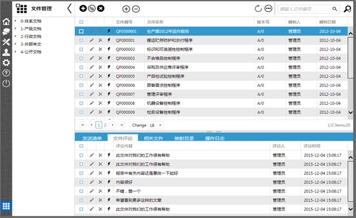Toggle select-all checkbox in comments header
Viewport: 356px width, 218px height.
coord(81,146)
